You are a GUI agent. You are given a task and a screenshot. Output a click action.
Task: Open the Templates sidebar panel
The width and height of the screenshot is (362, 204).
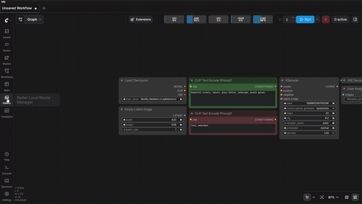[x=7, y=113]
